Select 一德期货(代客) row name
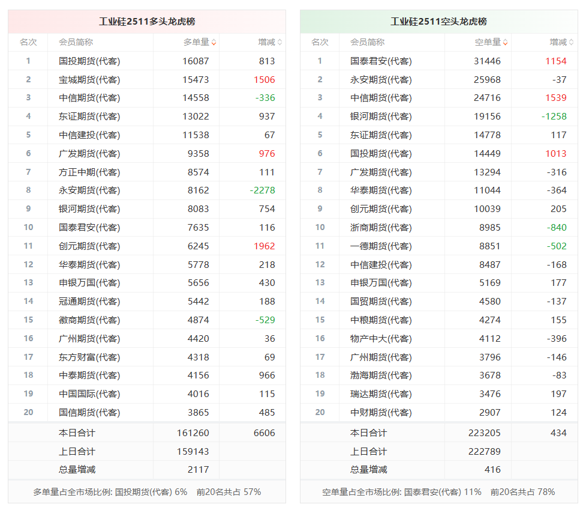The width and height of the screenshot is (586, 510). [x=381, y=246]
